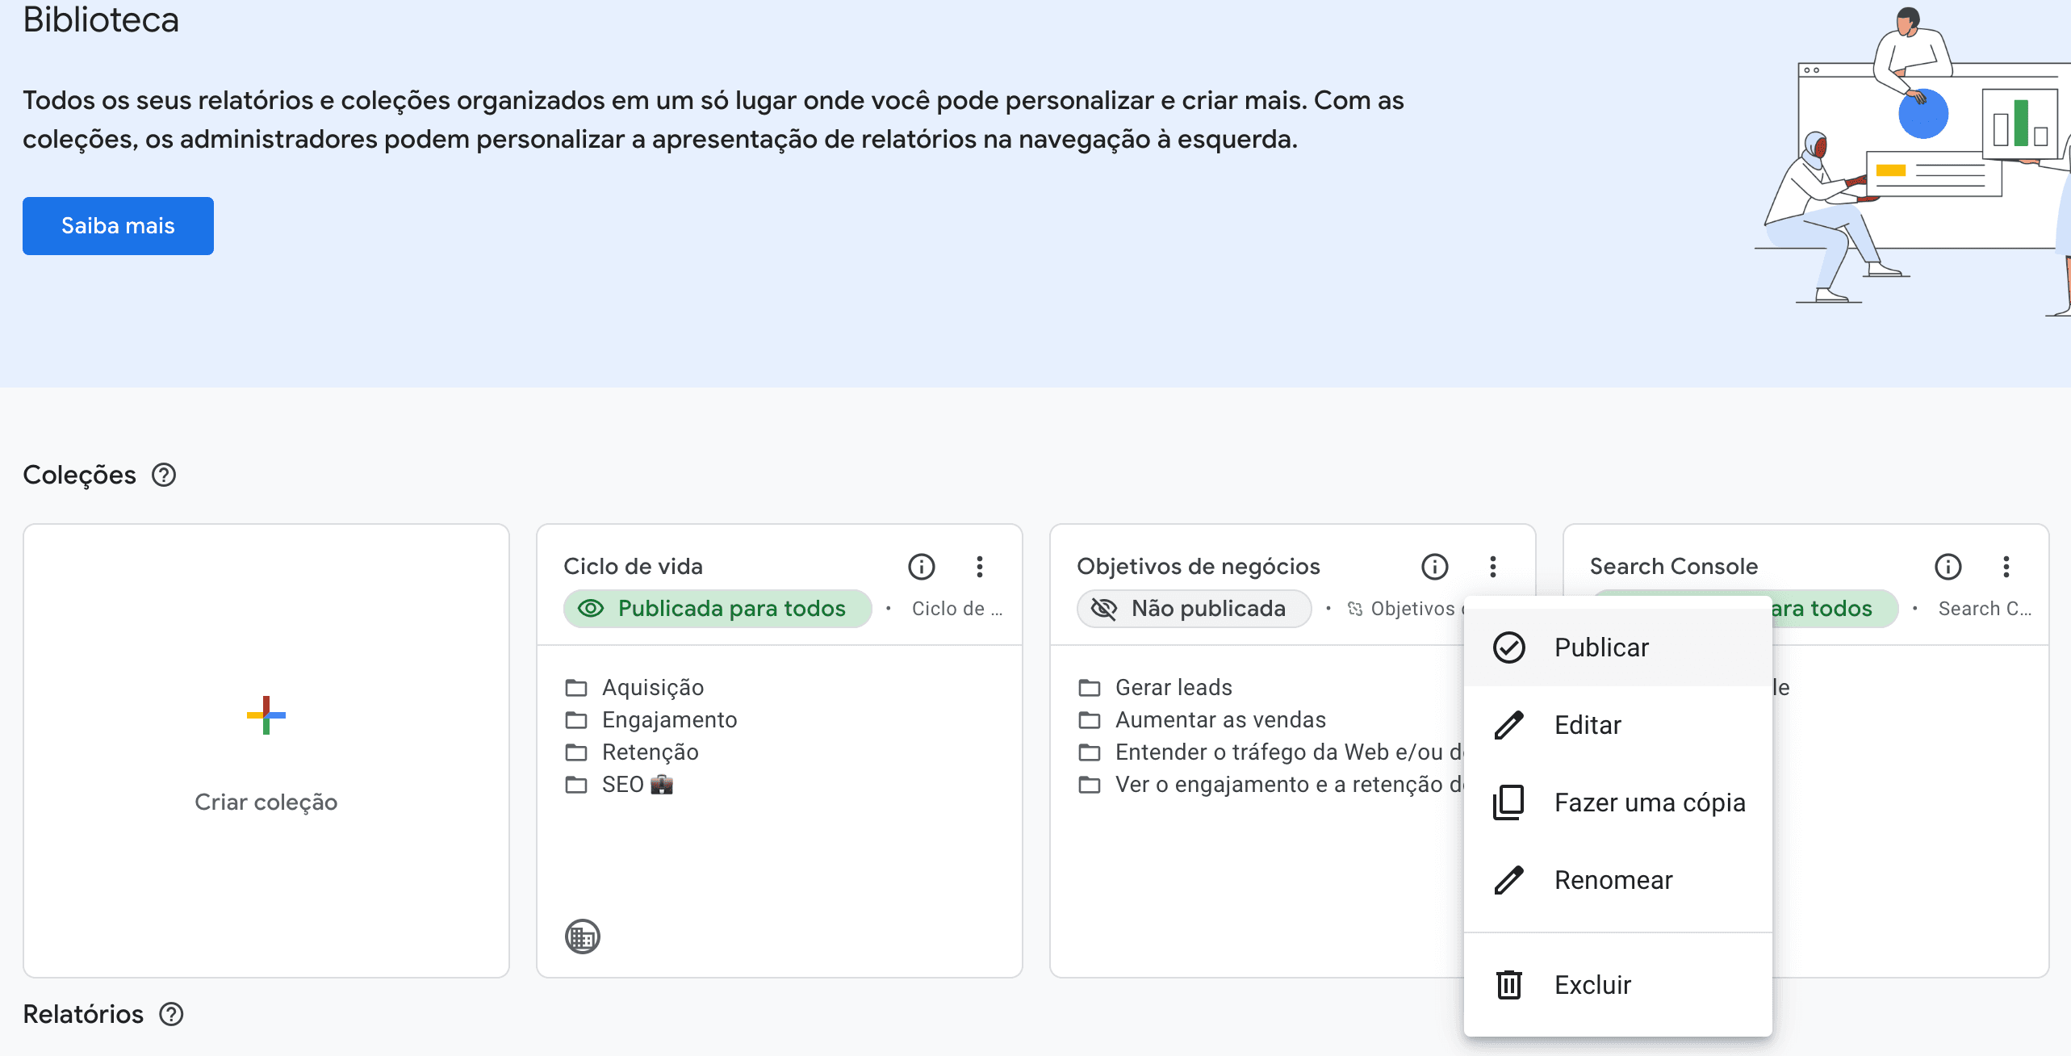Click the help icon next to Relatórios

171,1014
